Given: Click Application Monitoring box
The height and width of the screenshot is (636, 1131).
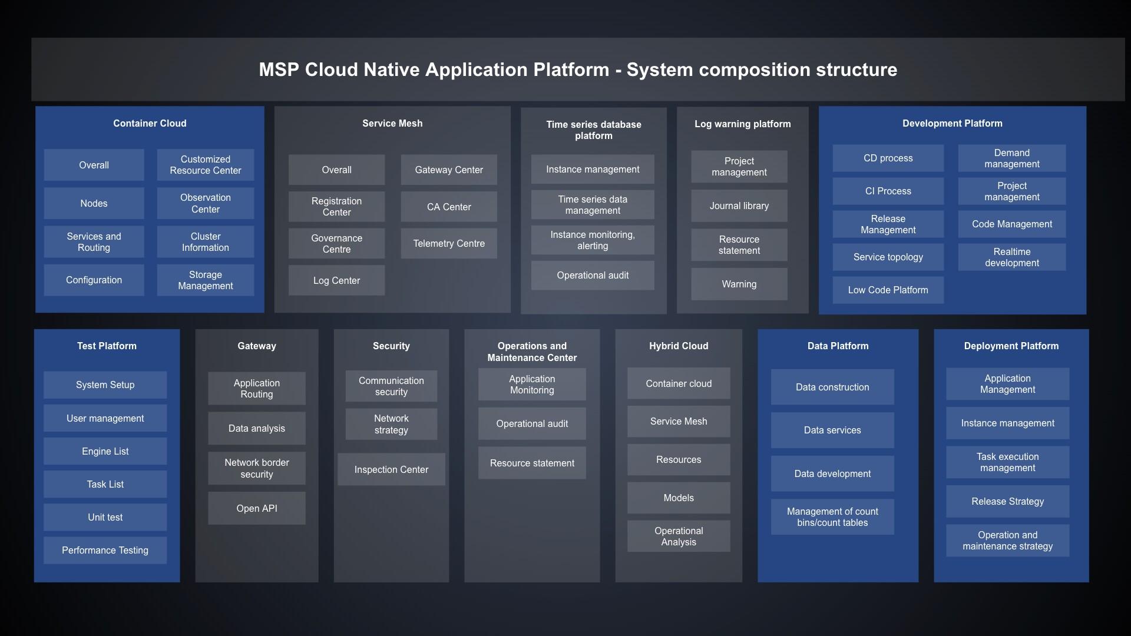Looking at the screenshot, I should click(x=531, y=385).
